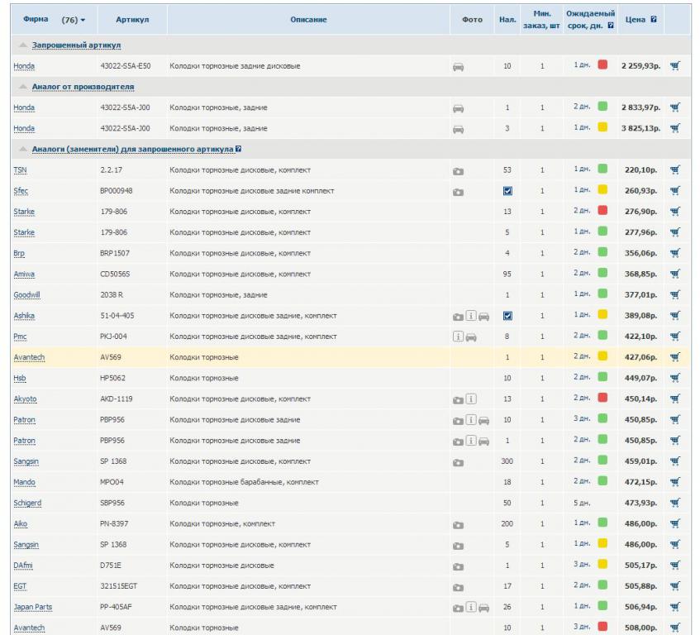Click cart icon for TSN 2.2.17
This screenshot has width=700, height=635.
(x=675, y=169)
